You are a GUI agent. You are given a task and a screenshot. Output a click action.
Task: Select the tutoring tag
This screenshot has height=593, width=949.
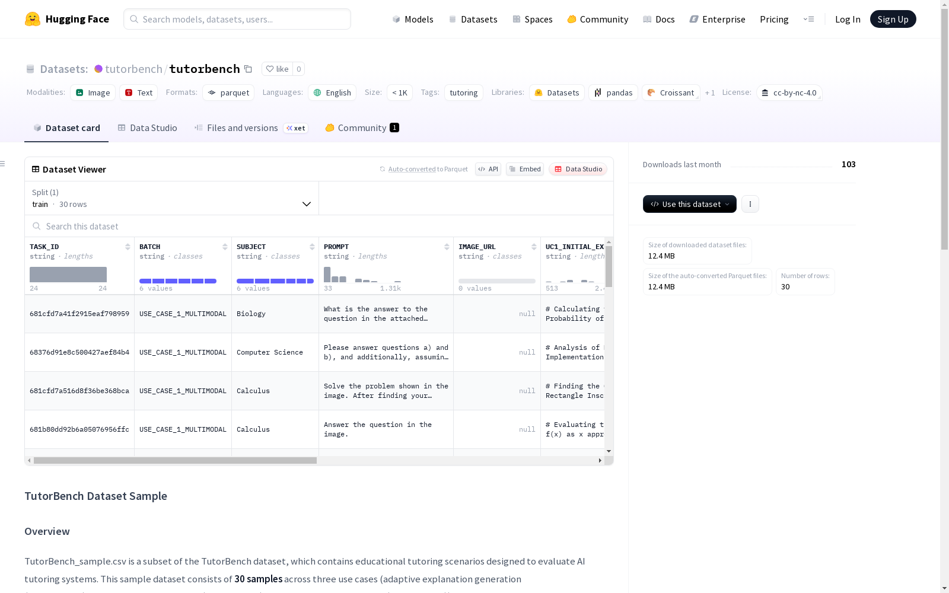point(464,93)
